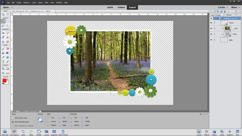The image size is (242, 136).
Task: Toggle visibility of the photo layer
Action: pyautogui.click(x=211, y=29)
